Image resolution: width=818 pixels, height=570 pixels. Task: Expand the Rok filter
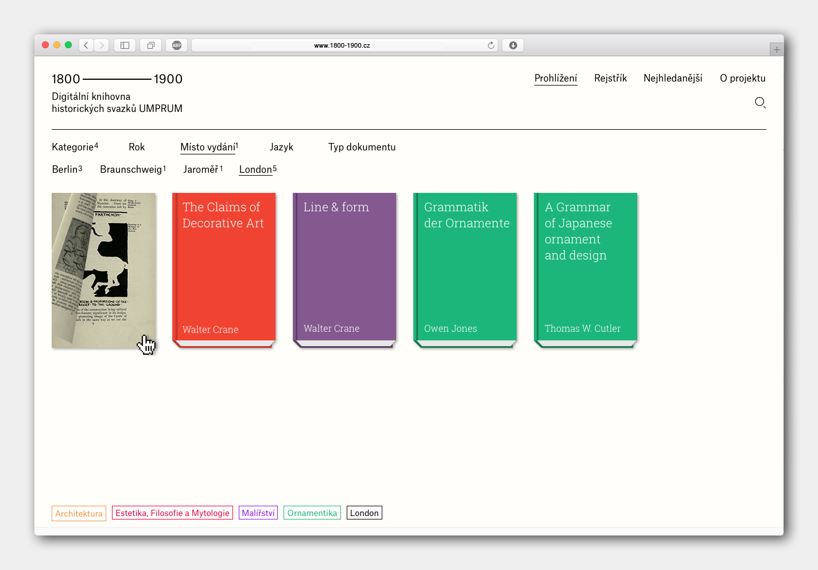tap(137, 147)
